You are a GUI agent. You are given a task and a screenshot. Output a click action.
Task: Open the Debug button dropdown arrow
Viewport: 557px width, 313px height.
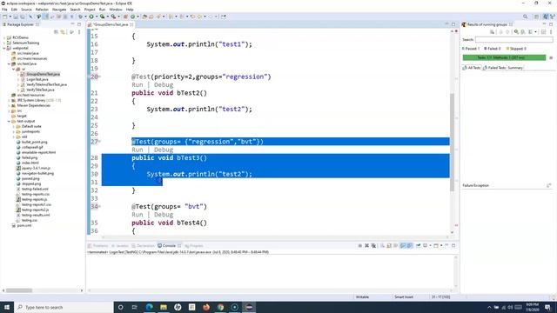click(85, 17)
